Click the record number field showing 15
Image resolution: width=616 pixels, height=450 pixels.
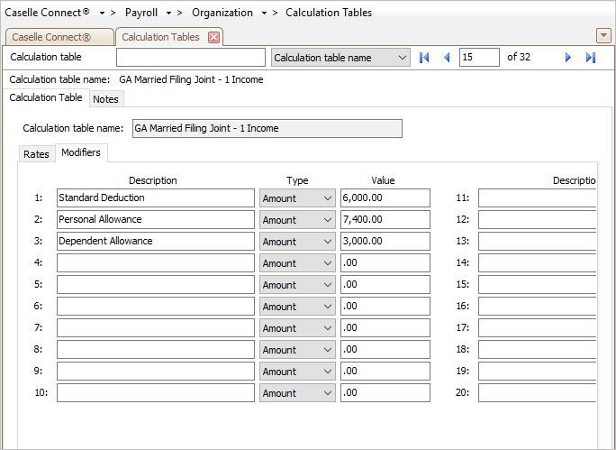click(479, 58)
